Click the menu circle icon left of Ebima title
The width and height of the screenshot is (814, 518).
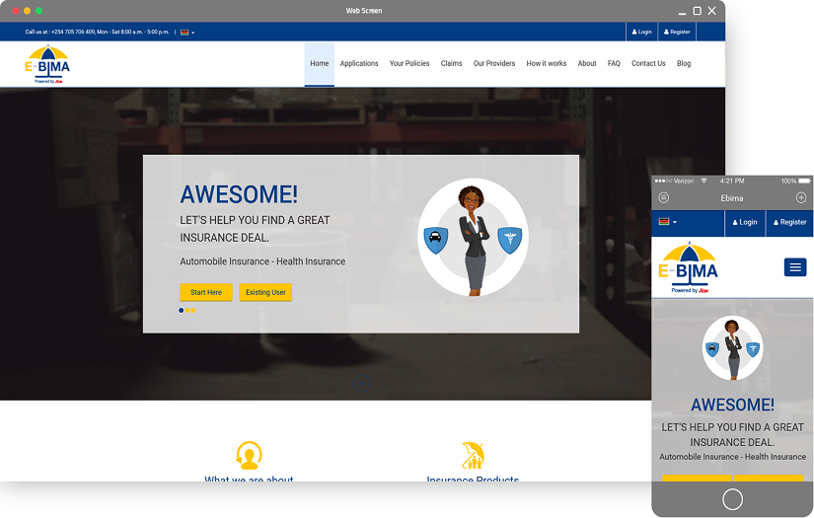[x=663, y=197]
